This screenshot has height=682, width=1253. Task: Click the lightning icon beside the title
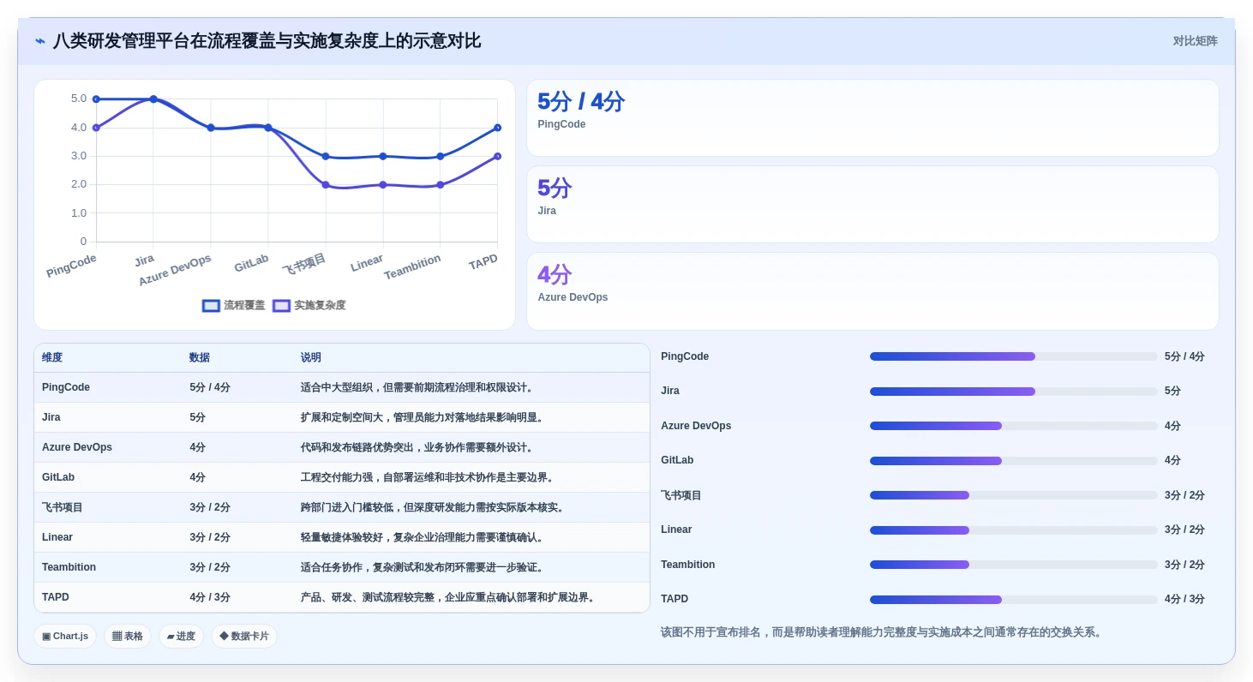(x=40, y=41)
